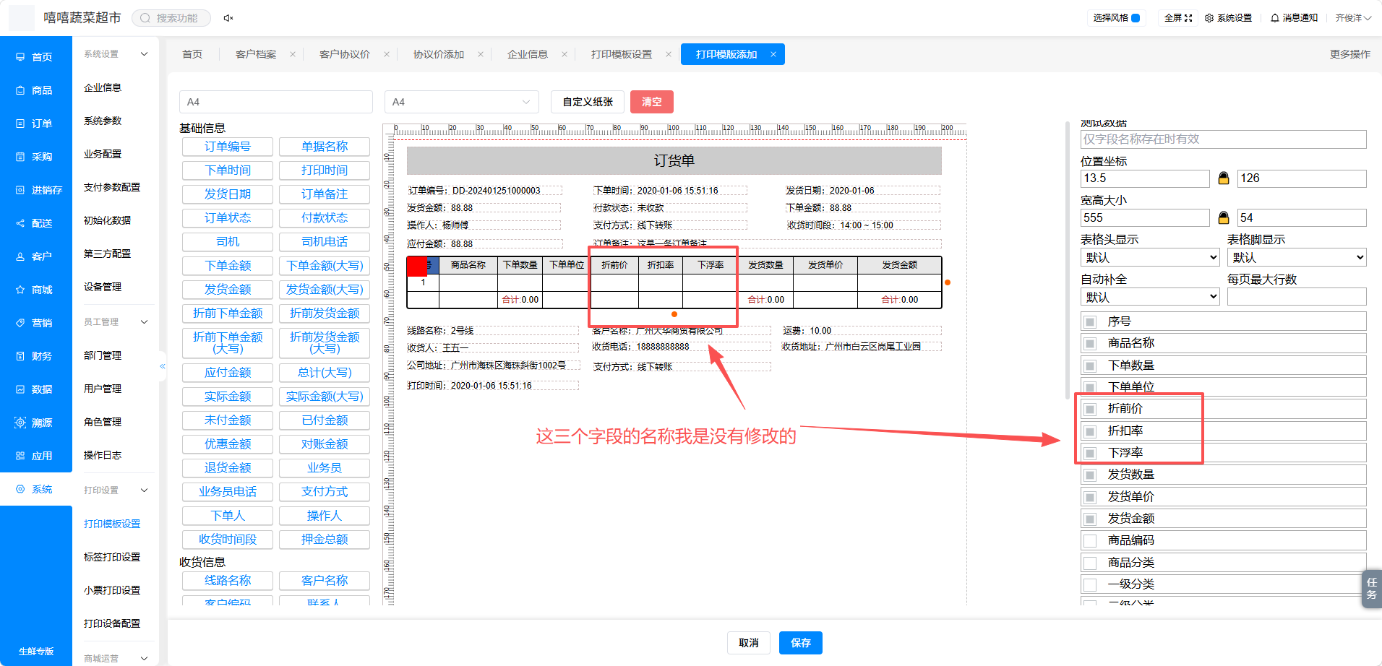The width and height of the screenshot is (1382, 666).
Task: Uncheck the 折前价 column checkbox
Action: 1090,409
